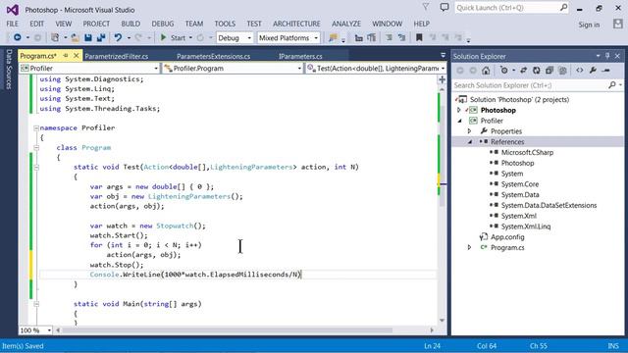Click the Navigate Backward toolbar icon
The width and height of the screenshot is (628, 353).
pyautogui.click(x=18, y=37)
